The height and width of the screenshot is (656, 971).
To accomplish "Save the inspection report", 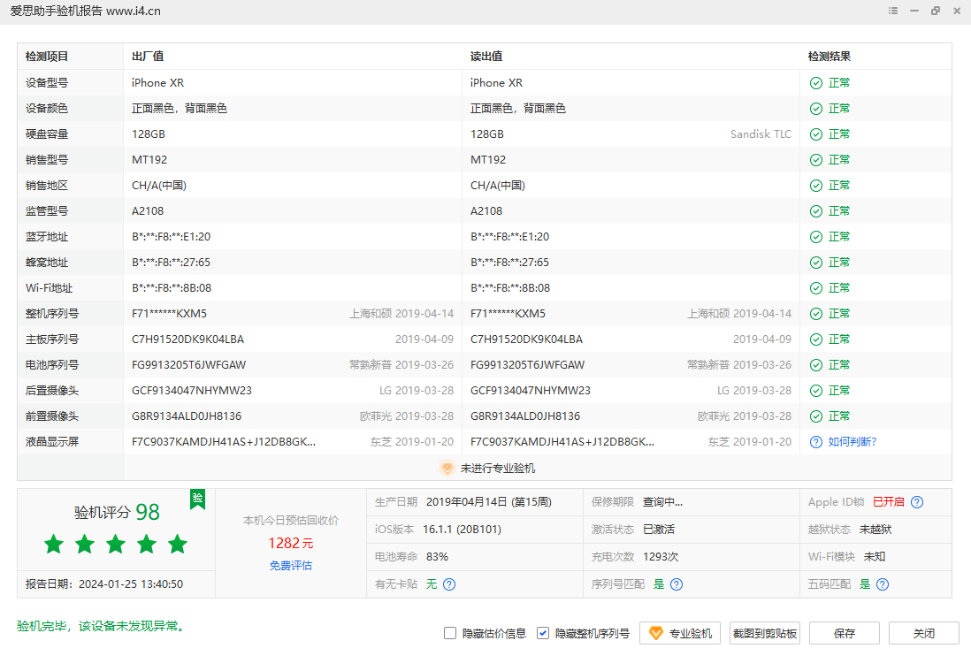I will click(844, 633).
